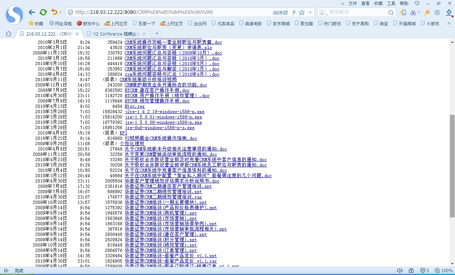Click the status bar toolbox icon
Screen dimensions: 455x275
tap(411, 271)
